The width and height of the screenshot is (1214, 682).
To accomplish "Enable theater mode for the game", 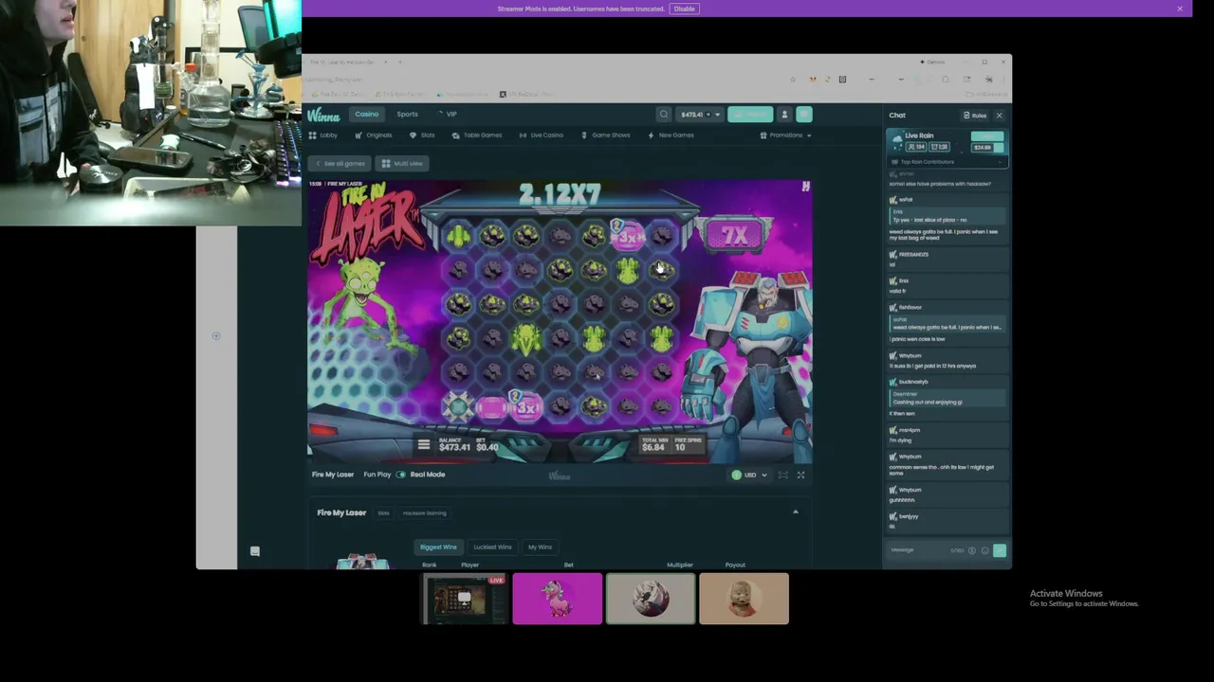I will point(783,475).
